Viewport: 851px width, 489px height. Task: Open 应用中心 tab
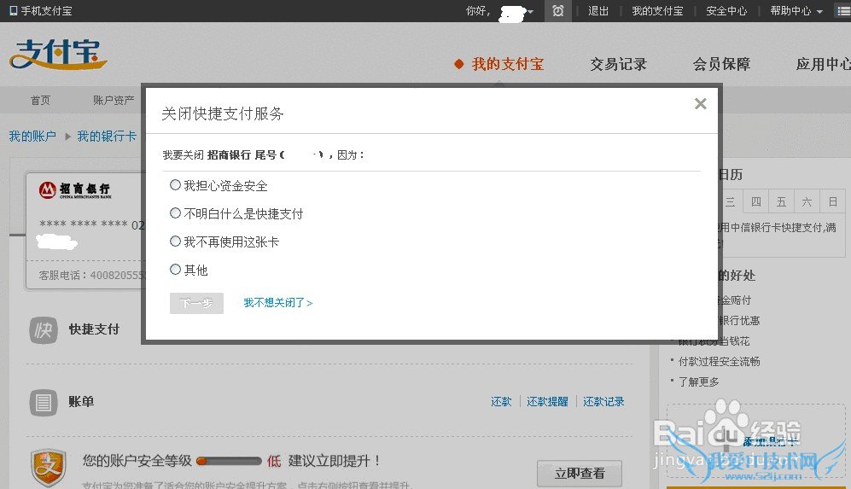click(824, 64)
